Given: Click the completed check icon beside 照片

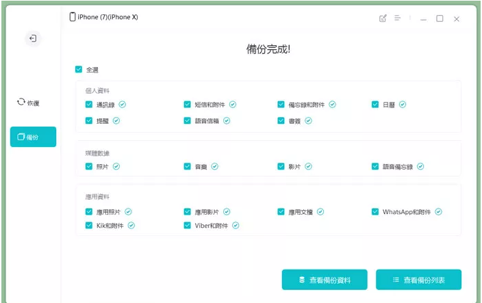Looking at the screenshot, I should point(116,166).
